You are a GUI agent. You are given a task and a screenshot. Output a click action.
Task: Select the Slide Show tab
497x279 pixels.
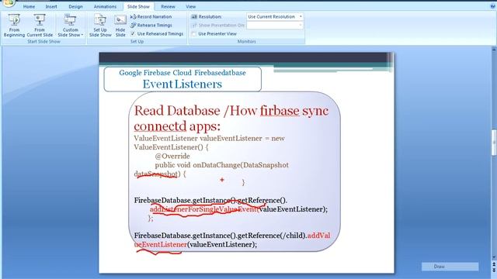(138, 7)
